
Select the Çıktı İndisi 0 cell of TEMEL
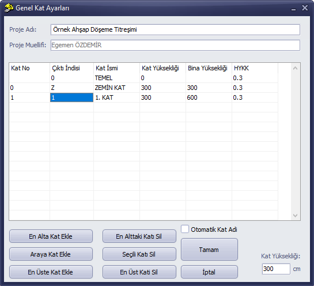71,78
